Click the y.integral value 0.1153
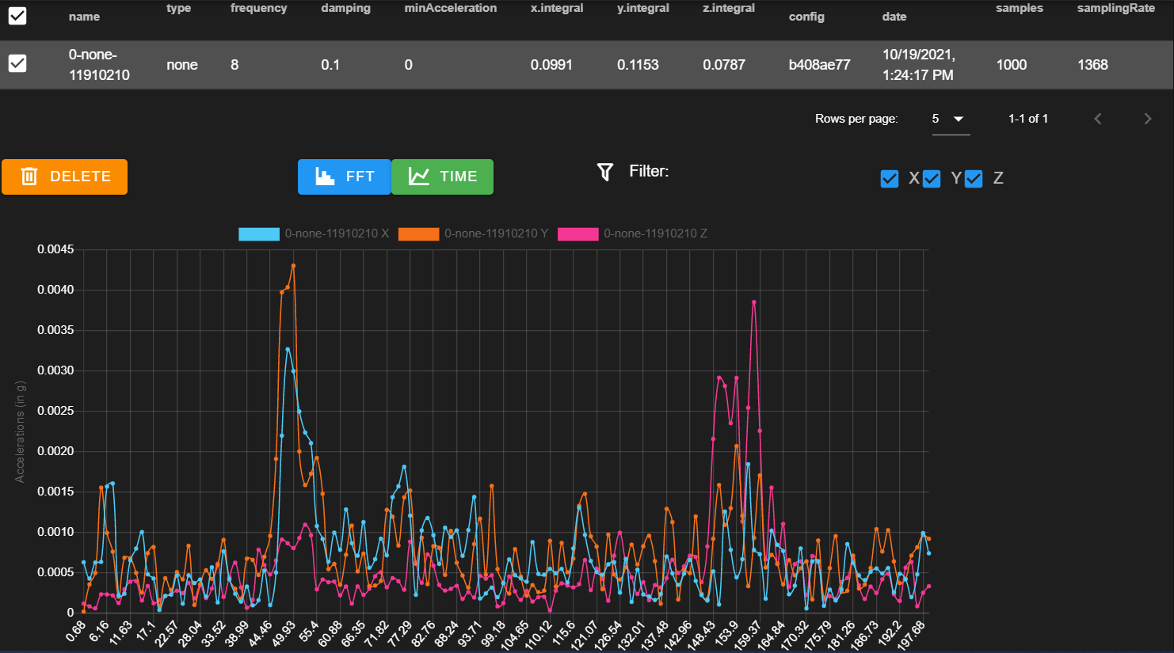1174x653 pixels. pyautogui.click(x=638, y=65)
